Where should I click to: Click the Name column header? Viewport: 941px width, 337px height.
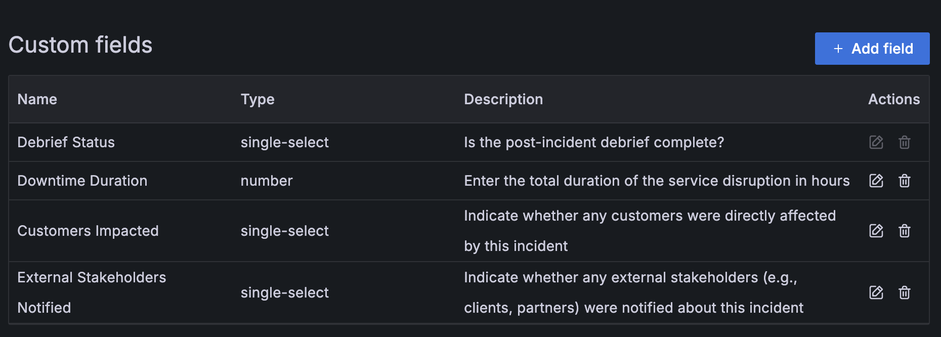[x=37, y=99]
